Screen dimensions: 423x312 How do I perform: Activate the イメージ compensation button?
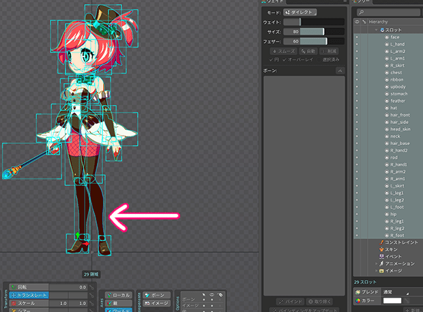click(x=157, y=303)
